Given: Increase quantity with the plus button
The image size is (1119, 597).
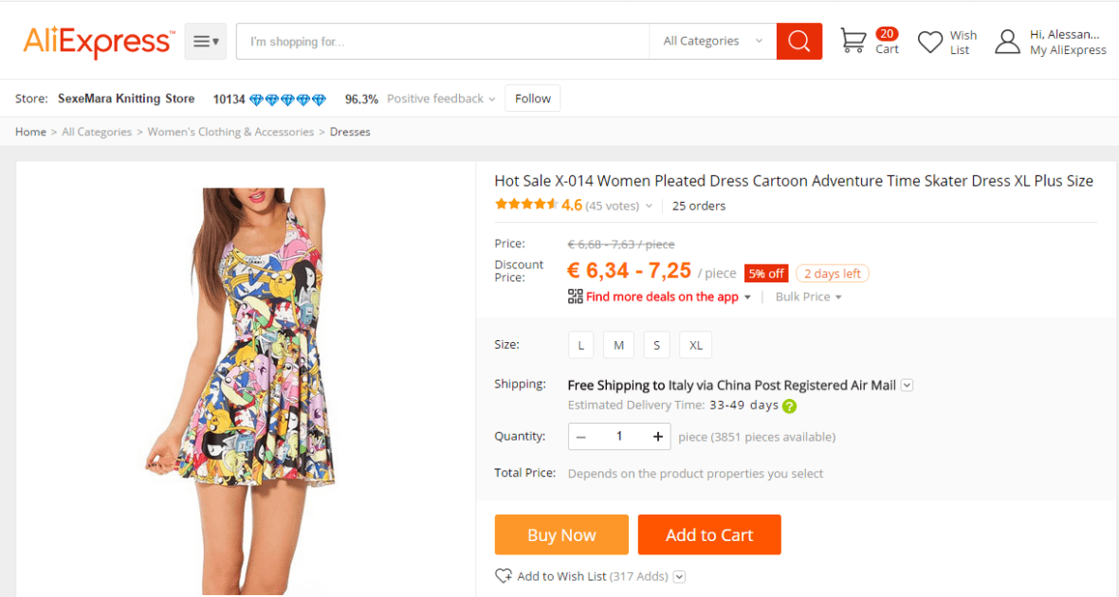Looking at the screenshot, I should [x=658, y=437].
